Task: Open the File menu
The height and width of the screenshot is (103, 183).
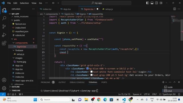Action: tap(9, 3)
